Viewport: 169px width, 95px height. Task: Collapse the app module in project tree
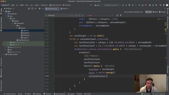click(x=4, y=11)
